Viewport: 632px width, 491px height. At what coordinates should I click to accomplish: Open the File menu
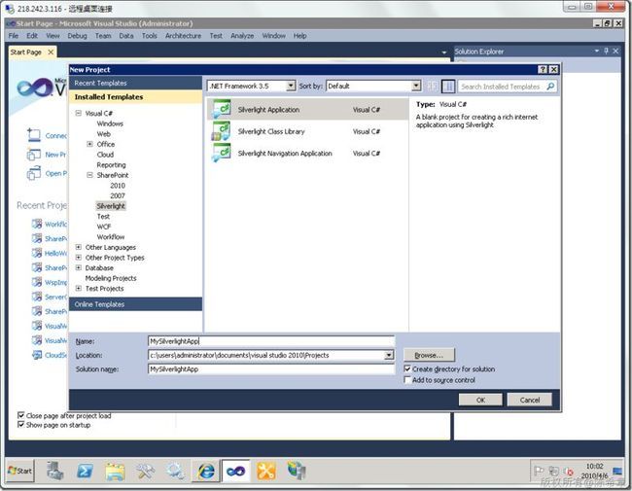[x=14, y=35]
